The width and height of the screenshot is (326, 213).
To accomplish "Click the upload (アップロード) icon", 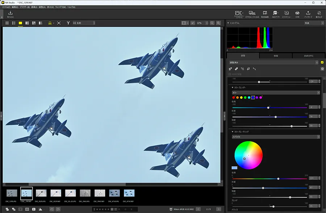I will (308, 14).
